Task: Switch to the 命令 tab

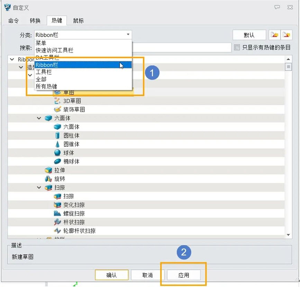Action: [x=13, y=21]
